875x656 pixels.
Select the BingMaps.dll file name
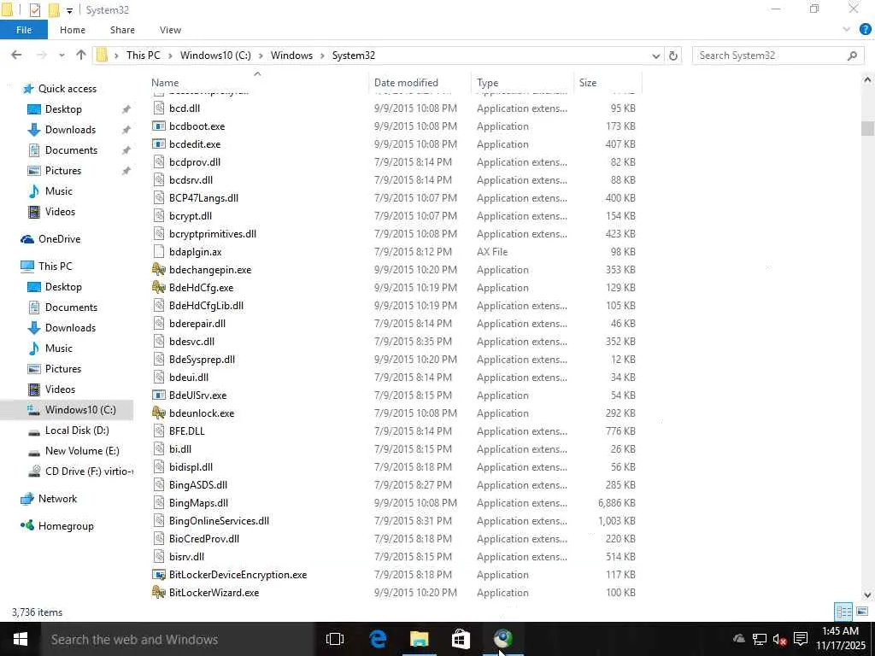coord(198,502)
